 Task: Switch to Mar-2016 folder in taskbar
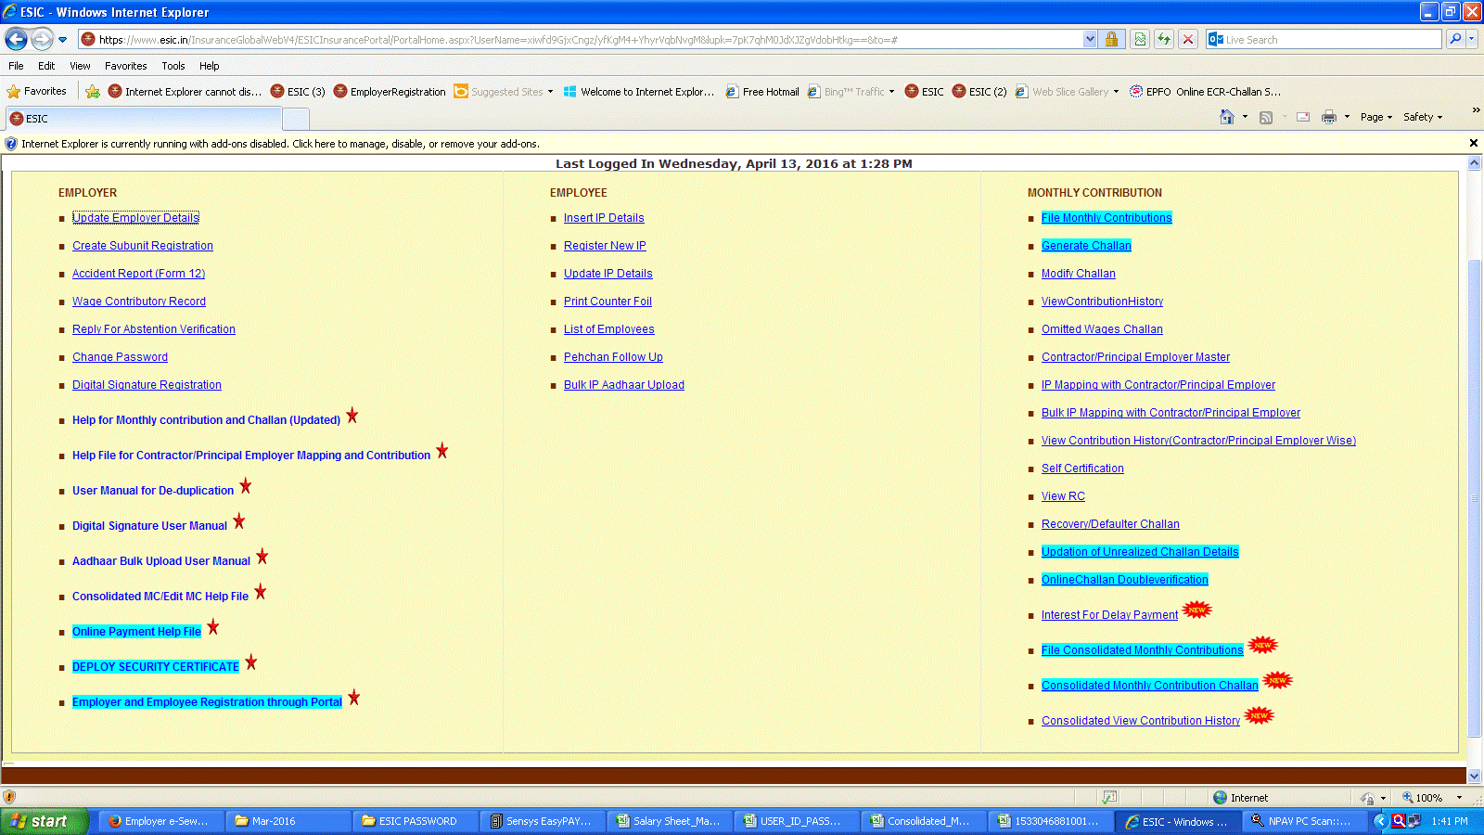(x=288, y=821)
